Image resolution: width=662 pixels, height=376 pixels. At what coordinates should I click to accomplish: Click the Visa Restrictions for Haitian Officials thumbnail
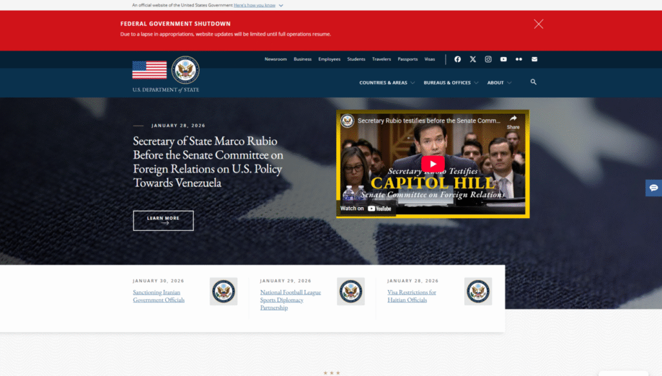(478, 291)
